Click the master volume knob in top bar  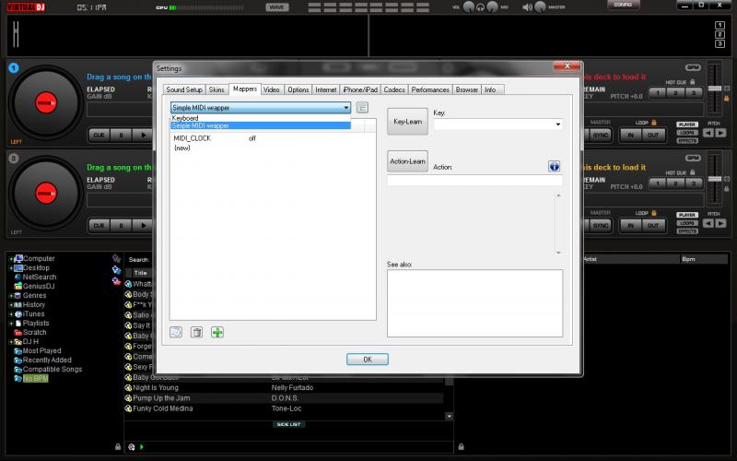click(540, 7)
